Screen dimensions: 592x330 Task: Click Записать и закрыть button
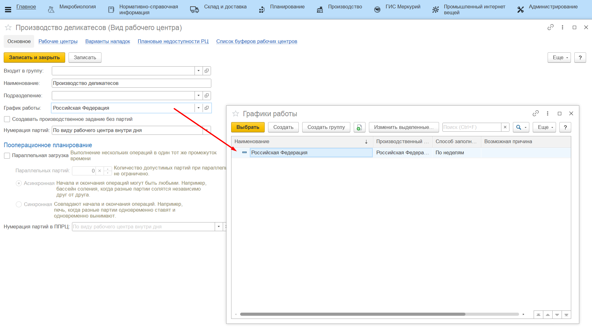click(34, 58)
